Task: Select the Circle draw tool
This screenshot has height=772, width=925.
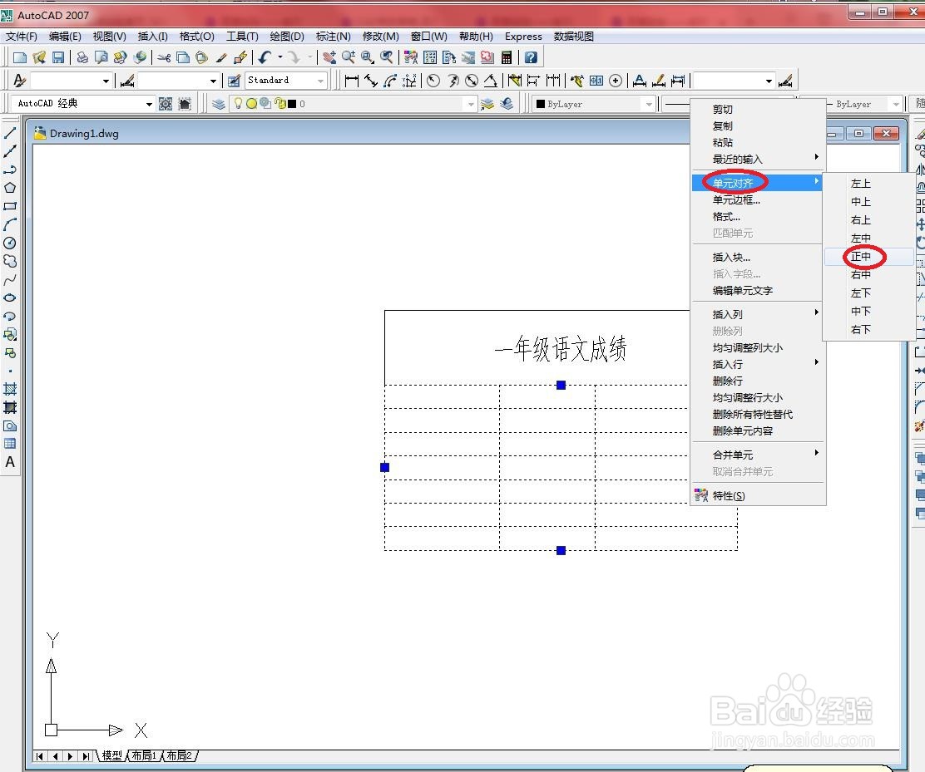Action: 10,243
